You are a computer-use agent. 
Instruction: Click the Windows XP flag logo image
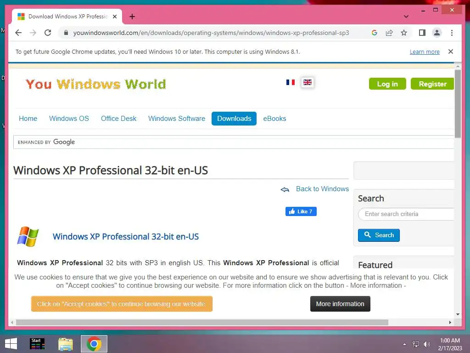tap(28, 237)
